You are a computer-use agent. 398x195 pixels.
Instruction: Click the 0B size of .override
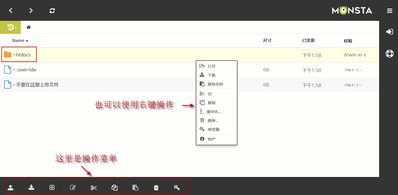[266, 70]
